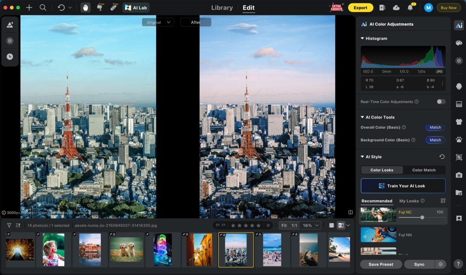
Task: Select the Edit tab
Action: click(x=249, y=7)
